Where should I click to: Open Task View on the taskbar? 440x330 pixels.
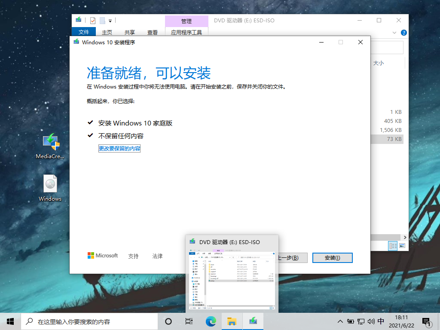(189, 321)
